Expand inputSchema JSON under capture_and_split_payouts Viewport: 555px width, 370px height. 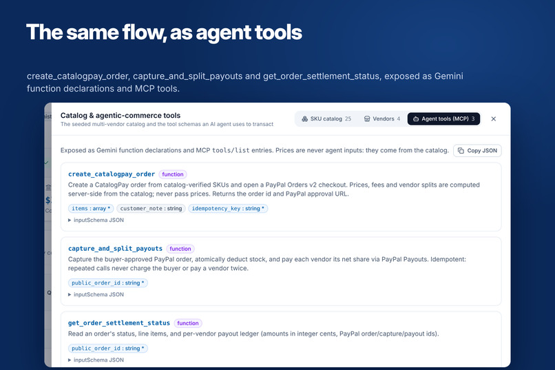(96, 294)
